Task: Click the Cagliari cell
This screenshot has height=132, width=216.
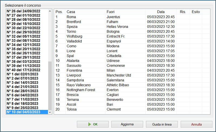Action: [x=125, y=95]
